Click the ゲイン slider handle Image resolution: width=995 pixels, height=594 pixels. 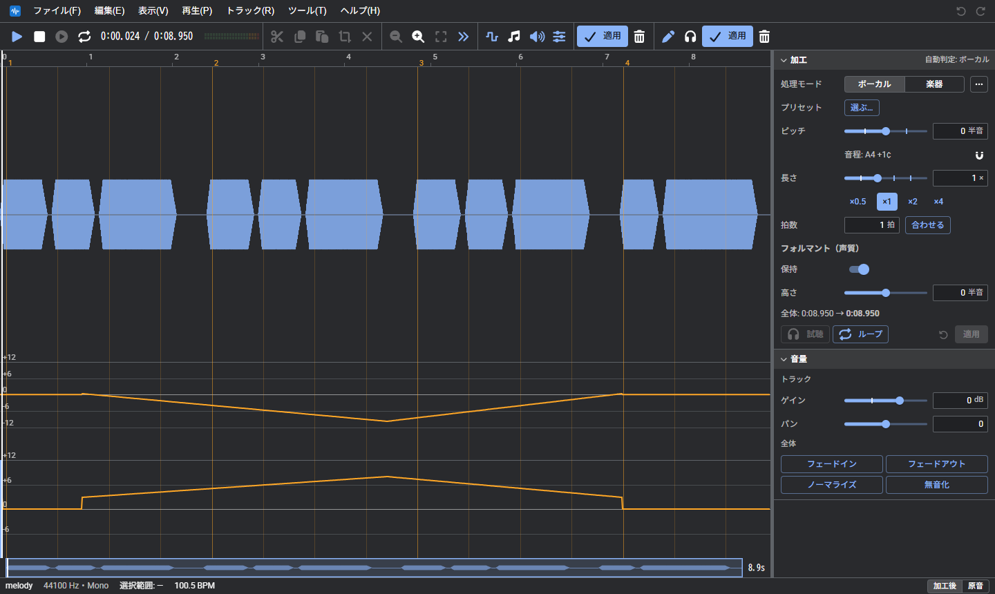click(900, 401)
